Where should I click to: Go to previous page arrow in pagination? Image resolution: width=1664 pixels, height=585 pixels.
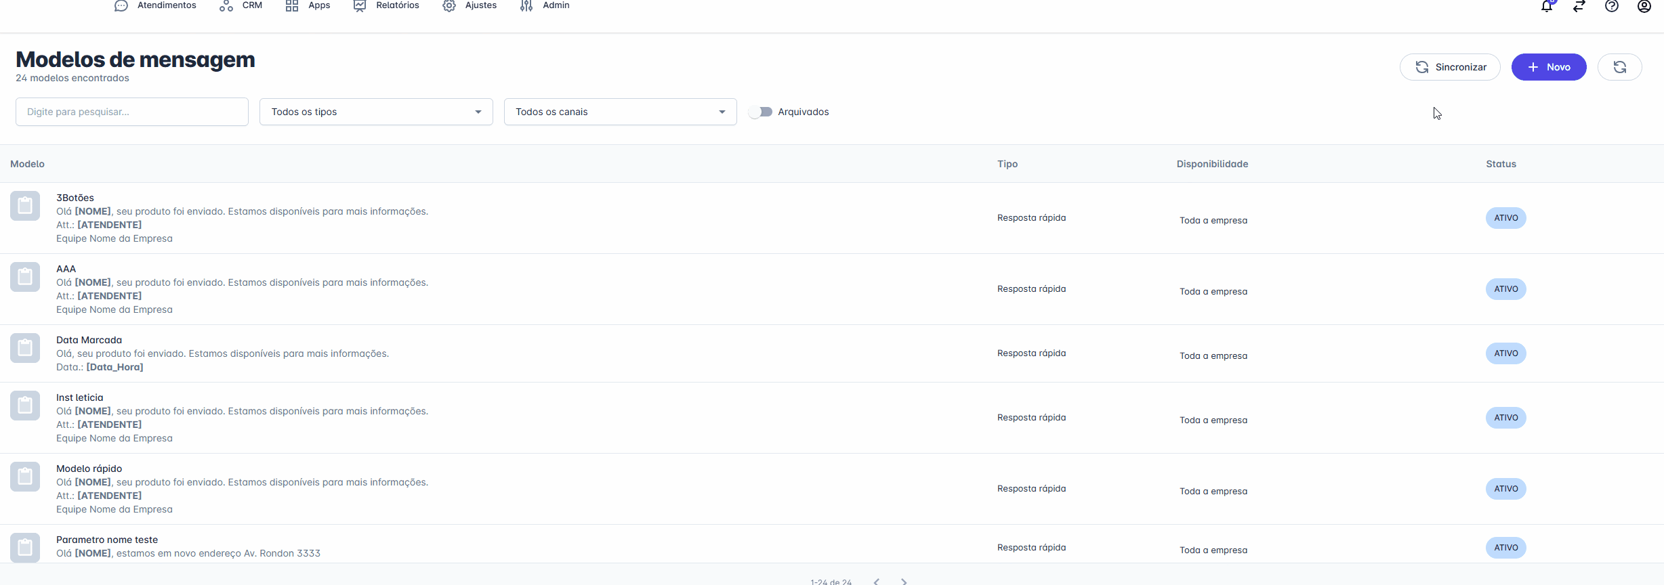(x=877, y=581)
